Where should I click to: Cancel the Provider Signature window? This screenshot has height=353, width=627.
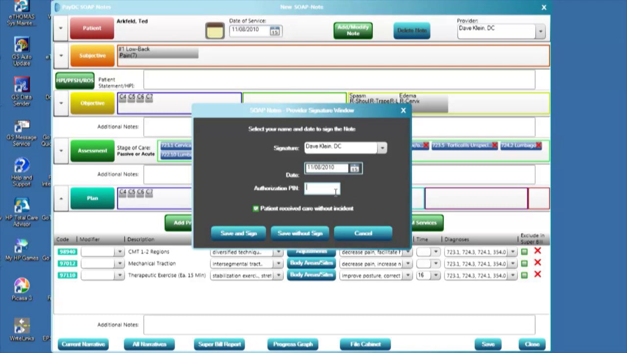363,233
